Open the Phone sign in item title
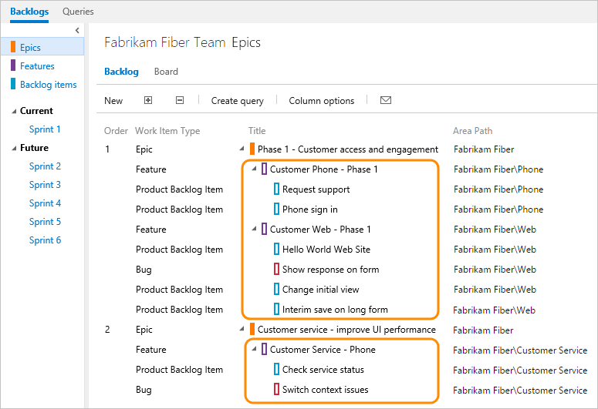 pos(309,209)
